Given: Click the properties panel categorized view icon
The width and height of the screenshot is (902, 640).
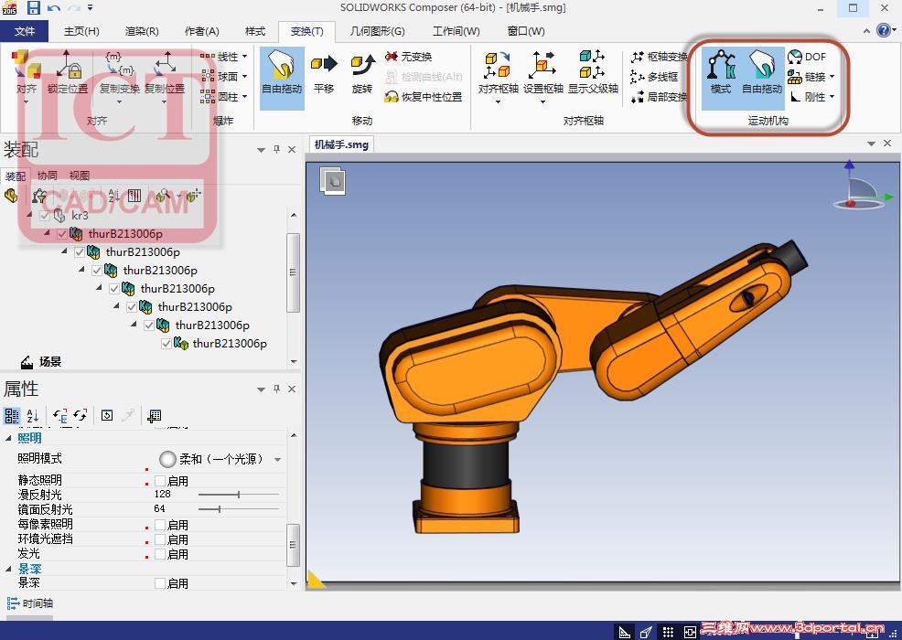Looking at the screenshot, I should 12,415.
